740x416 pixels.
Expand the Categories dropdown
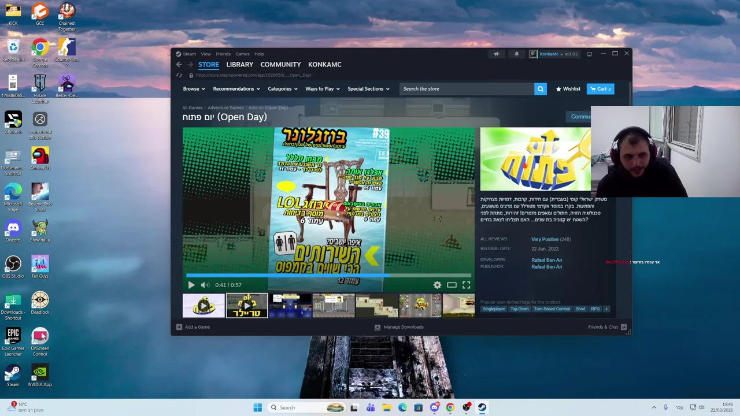click(x=282, y=89)
